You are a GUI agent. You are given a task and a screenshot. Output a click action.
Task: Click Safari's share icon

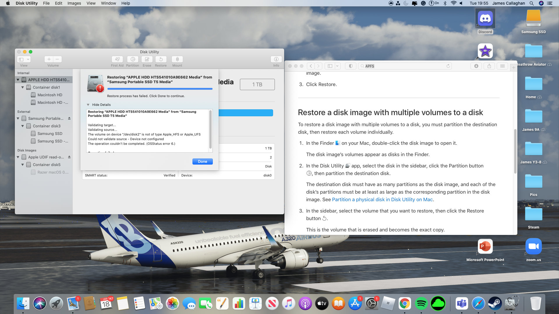pos(489,66)
